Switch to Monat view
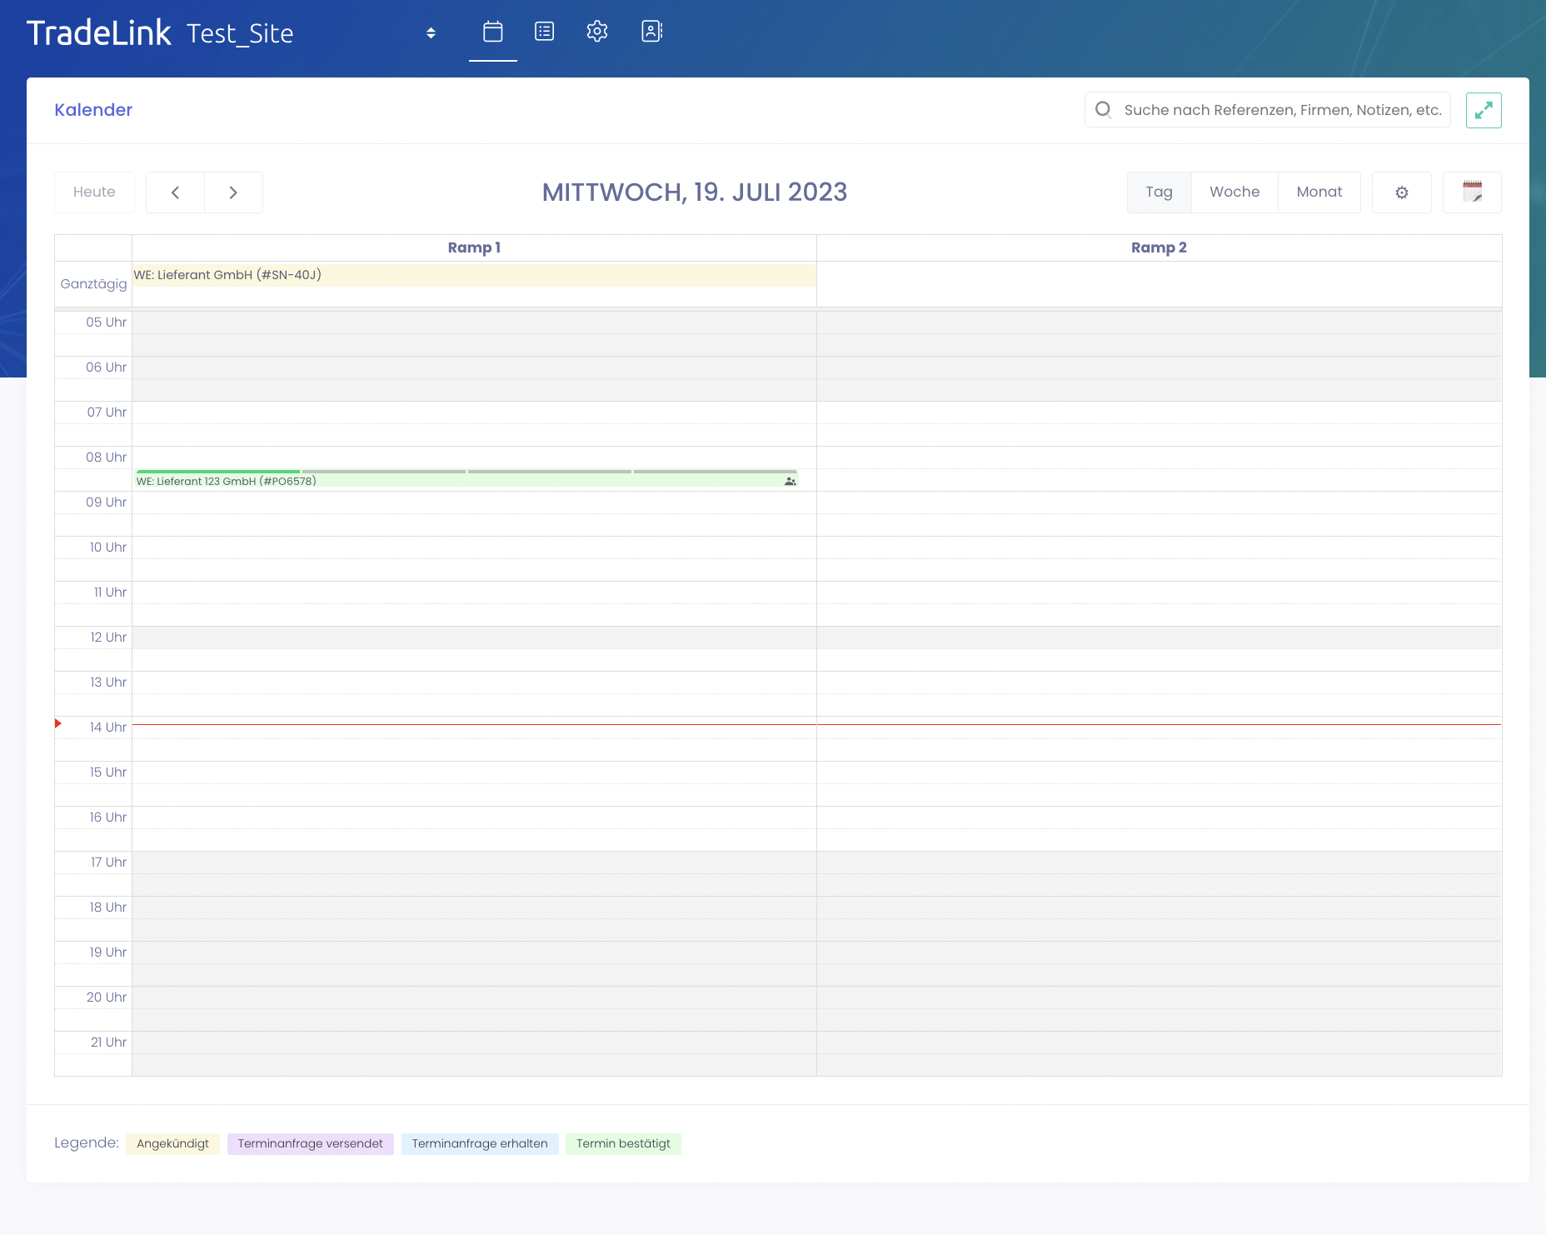This screenshot has height=1235, width=1546. coord(1319,192)
